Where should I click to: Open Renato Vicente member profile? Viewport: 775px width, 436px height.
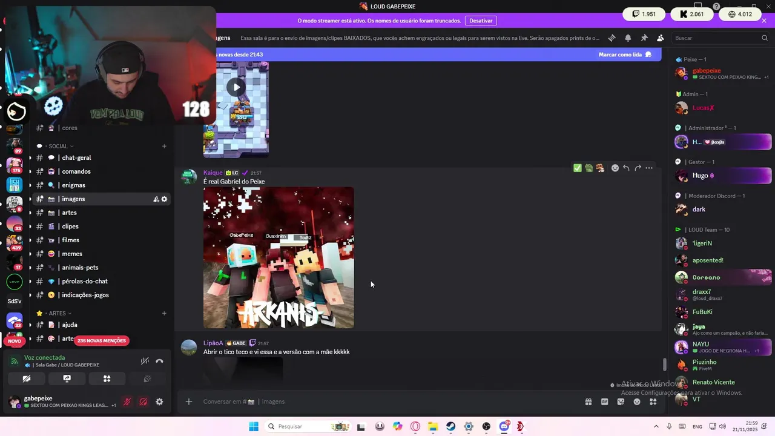723,382
